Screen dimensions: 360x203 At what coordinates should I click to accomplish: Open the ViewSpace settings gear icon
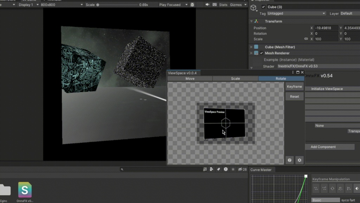click(300, 160)
